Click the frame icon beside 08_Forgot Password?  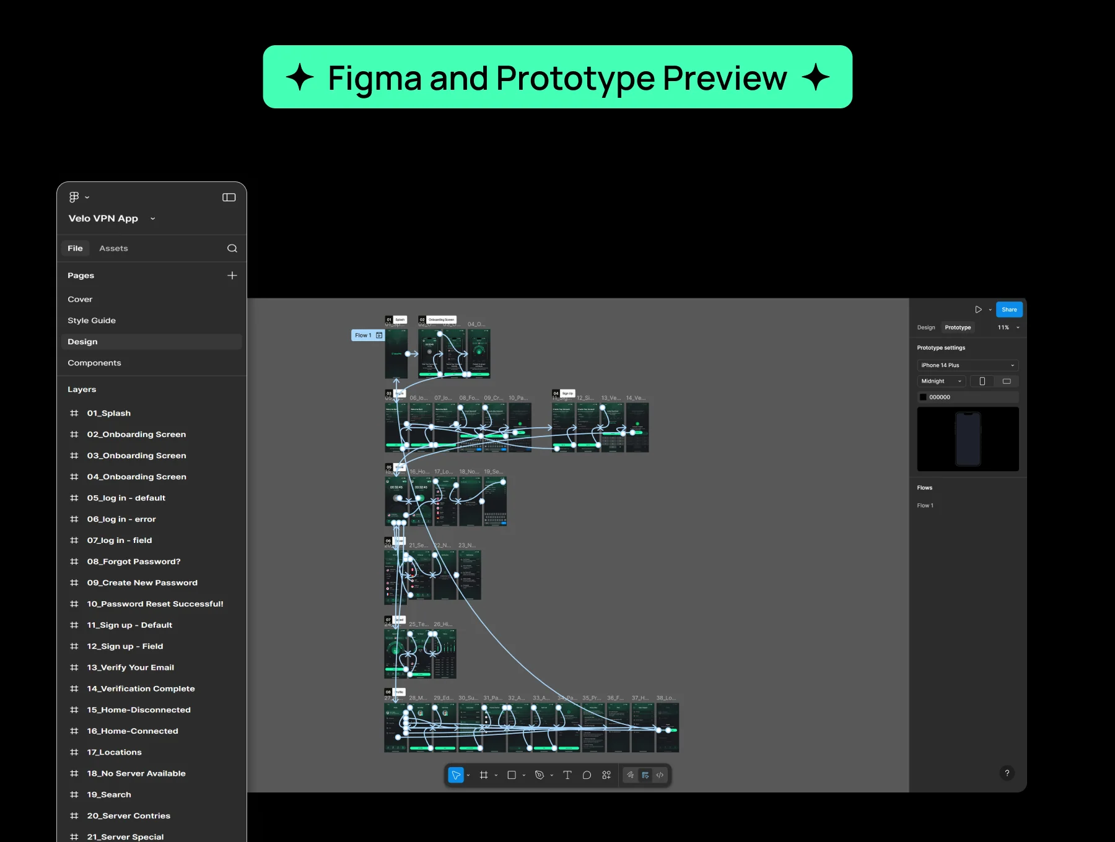tap(74, 562)
